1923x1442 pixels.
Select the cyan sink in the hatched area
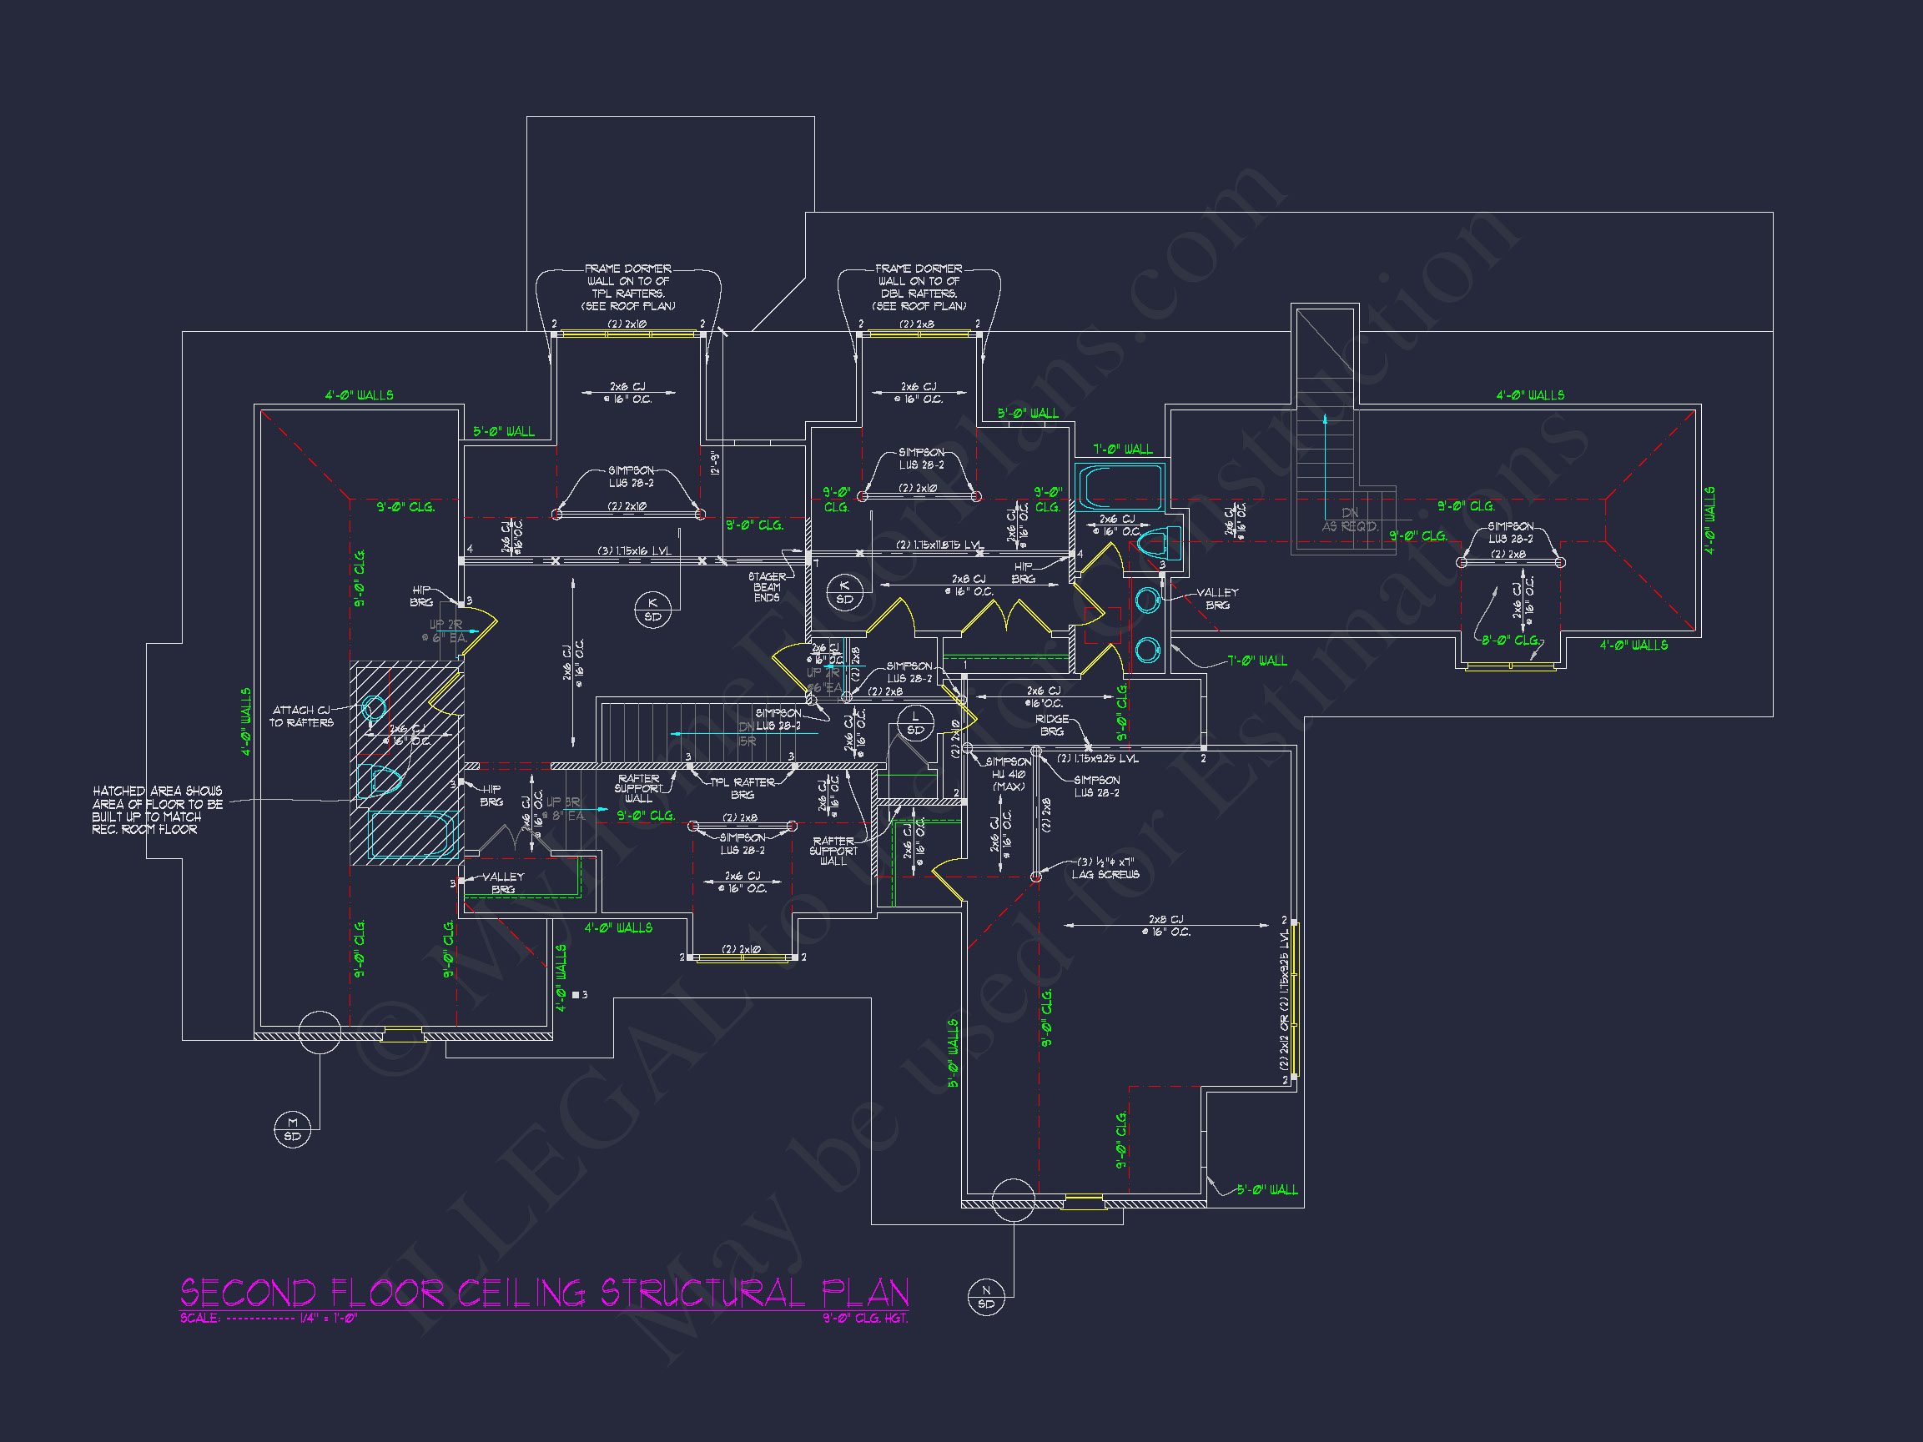373,710
